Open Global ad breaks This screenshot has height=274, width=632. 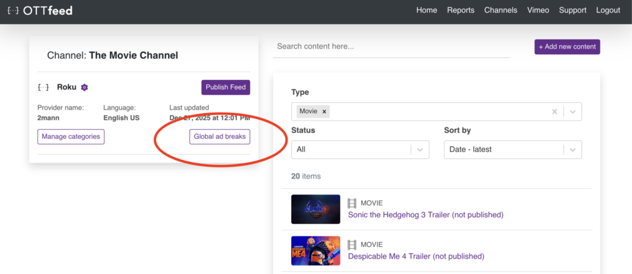click(x=219, y=137)
